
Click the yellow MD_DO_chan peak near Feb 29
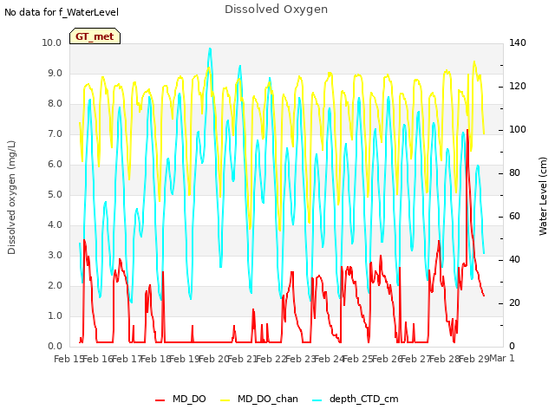point(474,62)
